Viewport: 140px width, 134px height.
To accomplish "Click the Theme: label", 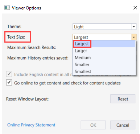I will (14, 26).
